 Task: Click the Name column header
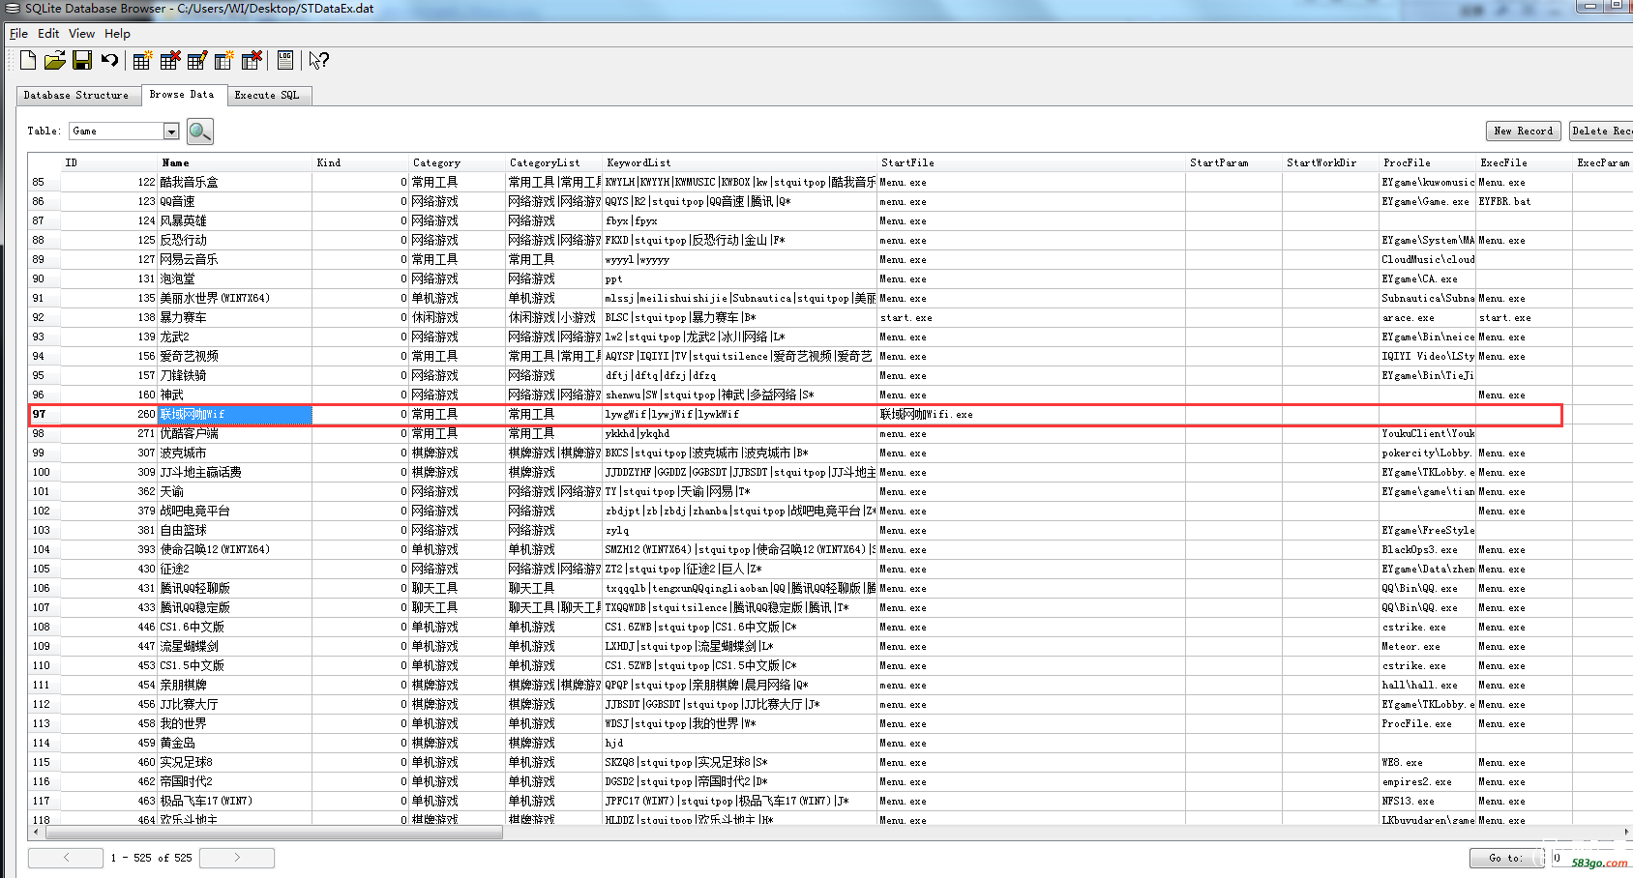pyautogui.click(x=235, y=162)
